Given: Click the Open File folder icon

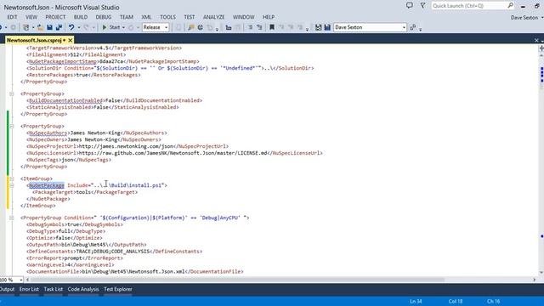Looking at the screenshot, I should click(x=40, y=27).
